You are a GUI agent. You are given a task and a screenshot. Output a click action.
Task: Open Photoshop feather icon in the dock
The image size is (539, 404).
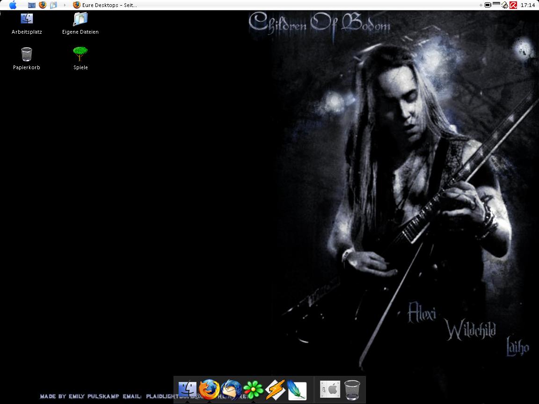pos(297,390)
